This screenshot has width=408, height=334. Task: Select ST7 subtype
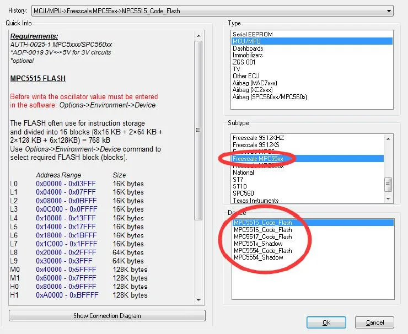coord(238,180)
